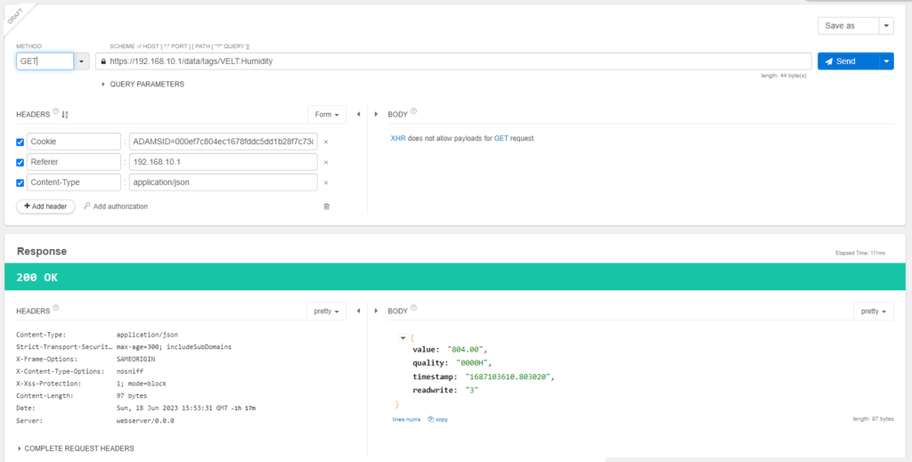Click help icon next to request BODY

(413, 111)
